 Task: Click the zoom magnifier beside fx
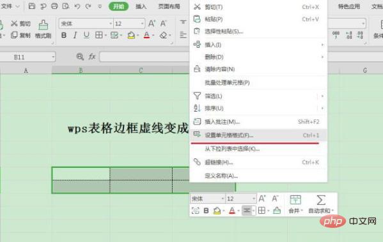(80, 57)
